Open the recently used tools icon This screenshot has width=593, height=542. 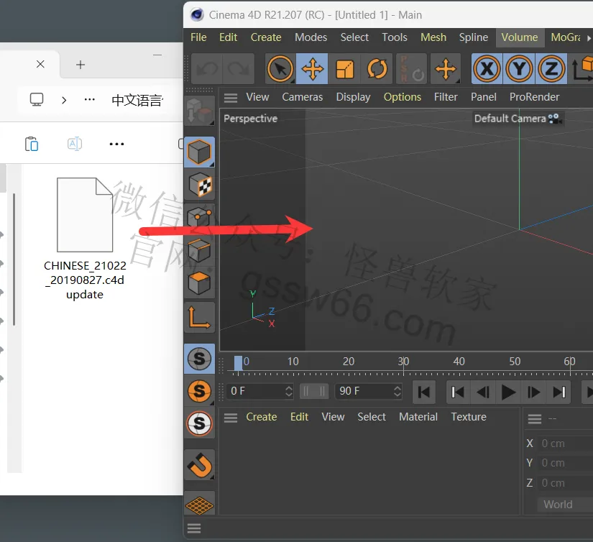[446, 69]
